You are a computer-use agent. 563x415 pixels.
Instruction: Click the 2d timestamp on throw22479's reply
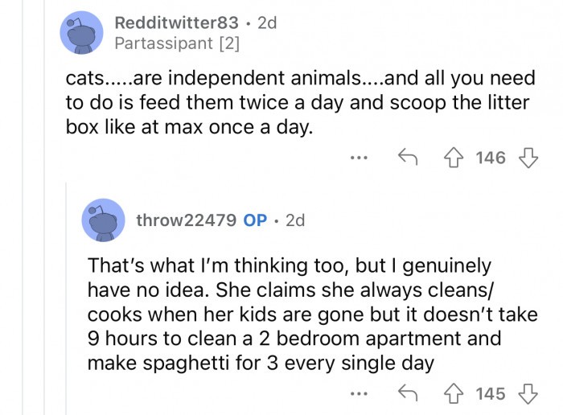[295, 220]
